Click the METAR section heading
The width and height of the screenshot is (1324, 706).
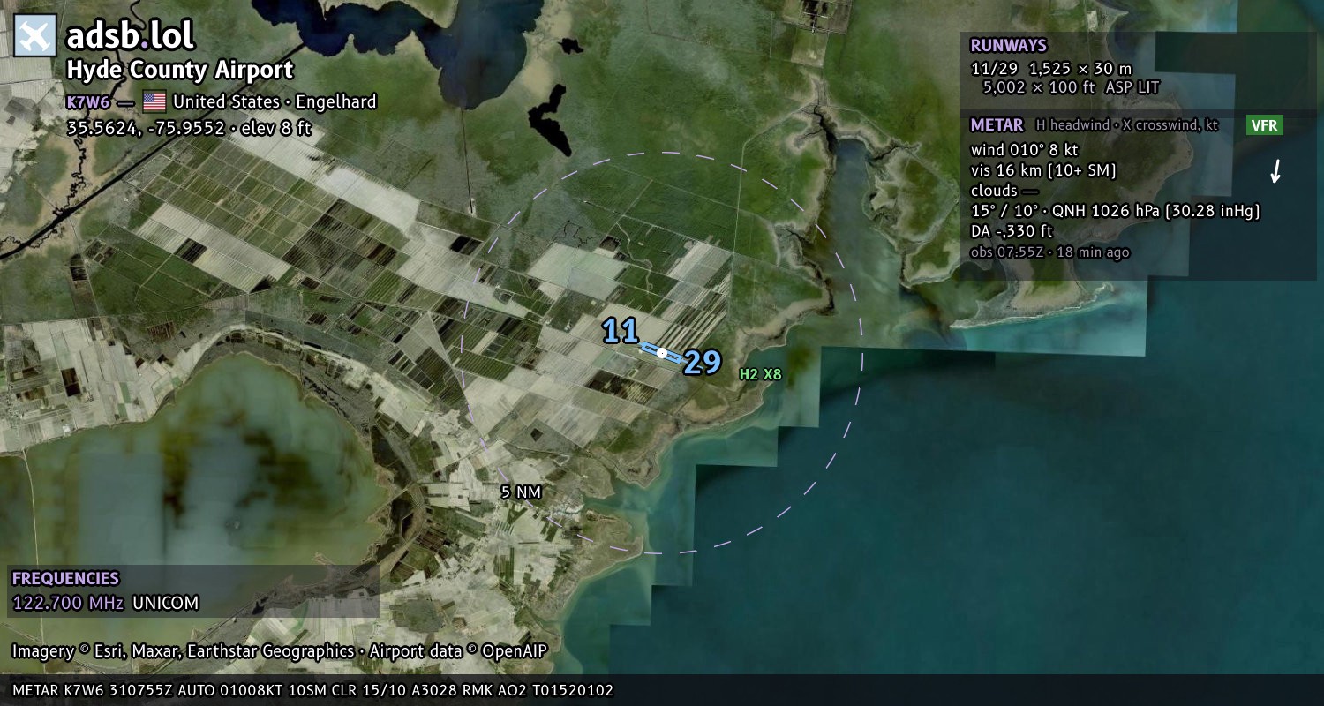[997, 124]
